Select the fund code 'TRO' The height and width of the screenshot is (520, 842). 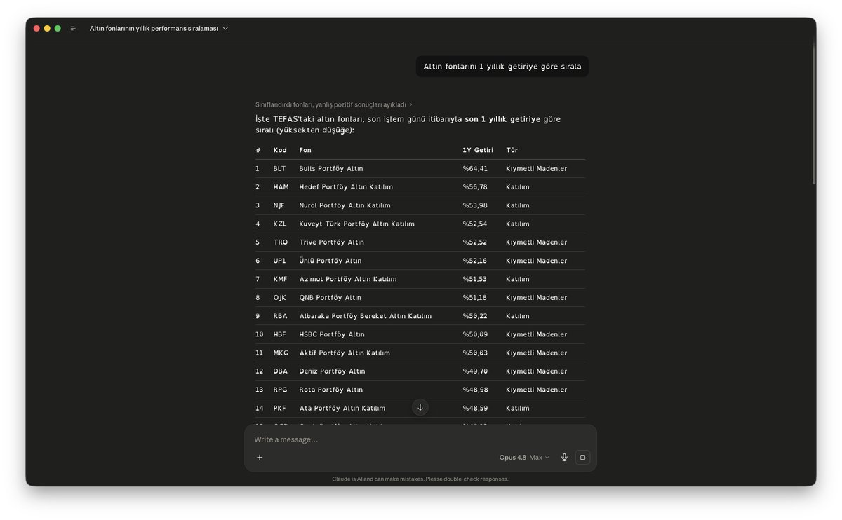click(281, 242)
